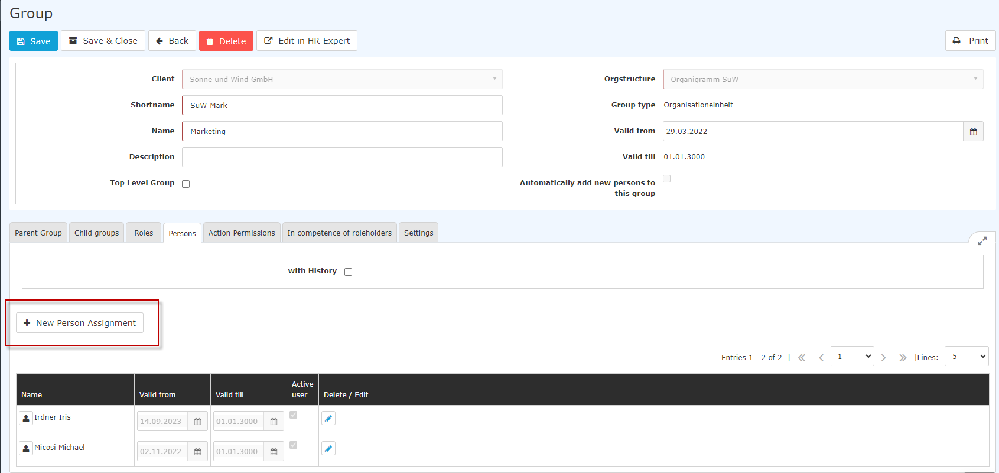This screenshot has width=999, height=473.
Task: Click the Micosi Michael name
Action: 60,447
